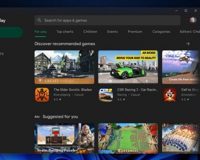The height and width of the screenshot is (160, 200).
Task: Open the Categories tab
Action: pos(161,32)
